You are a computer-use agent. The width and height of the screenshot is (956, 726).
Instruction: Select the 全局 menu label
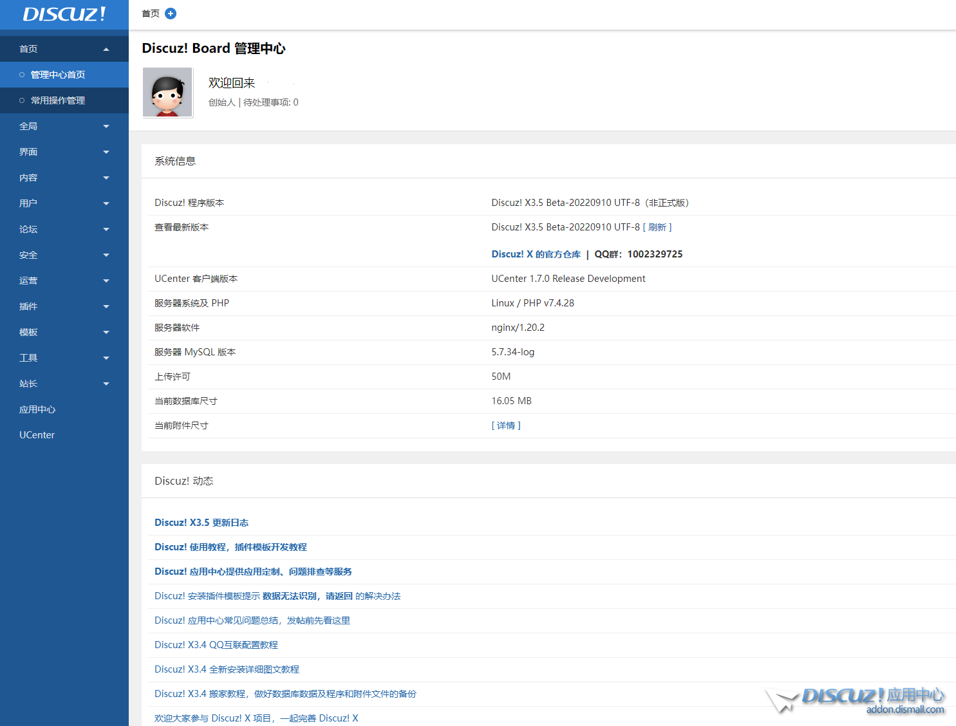pyautogui.click(x=28, y=126)
